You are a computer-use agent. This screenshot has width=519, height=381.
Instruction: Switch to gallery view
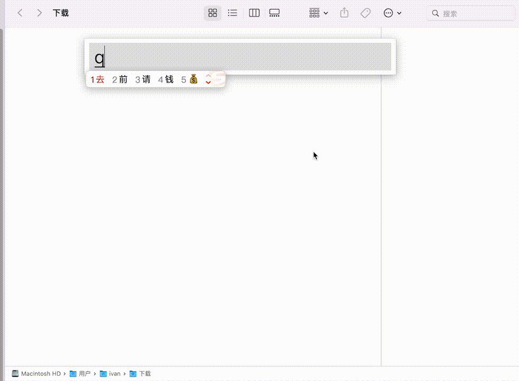(274, 13)
